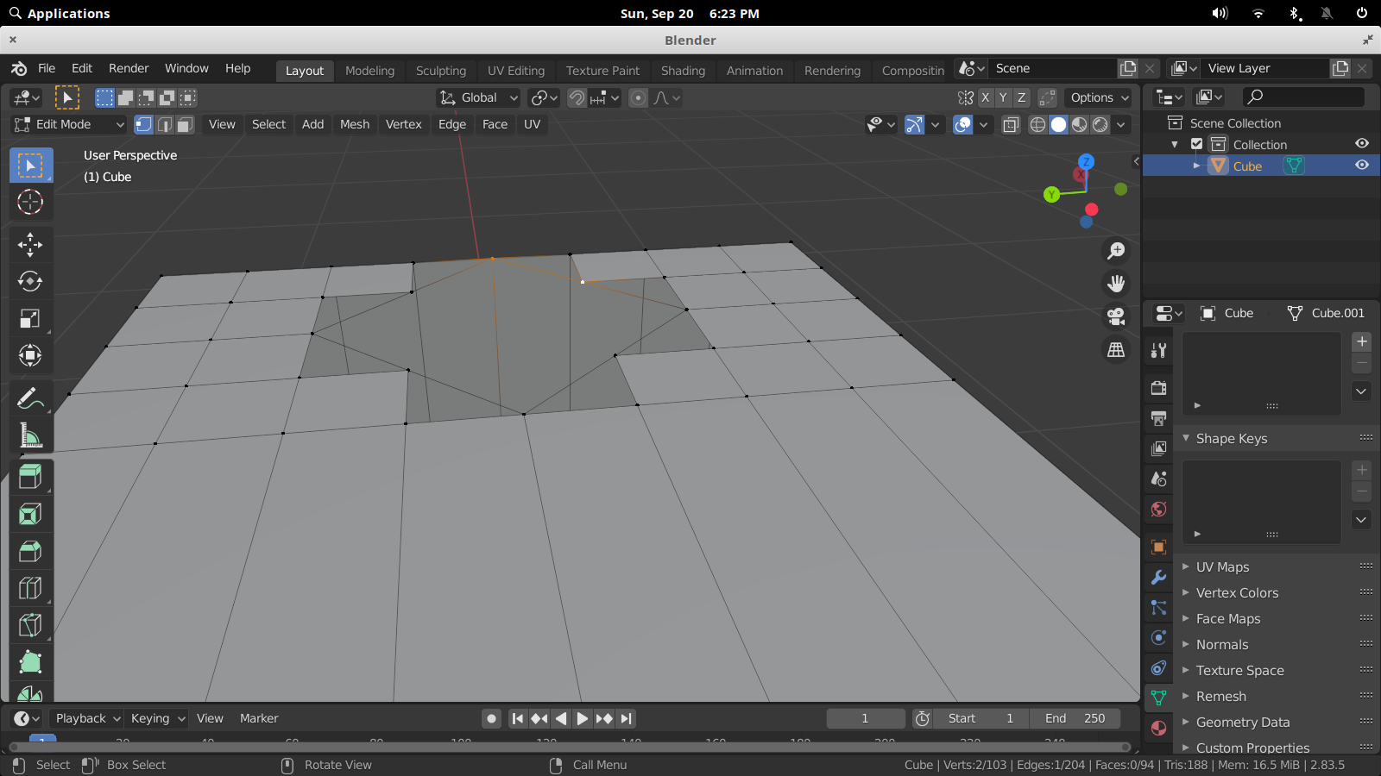Open the Playback dropdown

tap(87, 718)
